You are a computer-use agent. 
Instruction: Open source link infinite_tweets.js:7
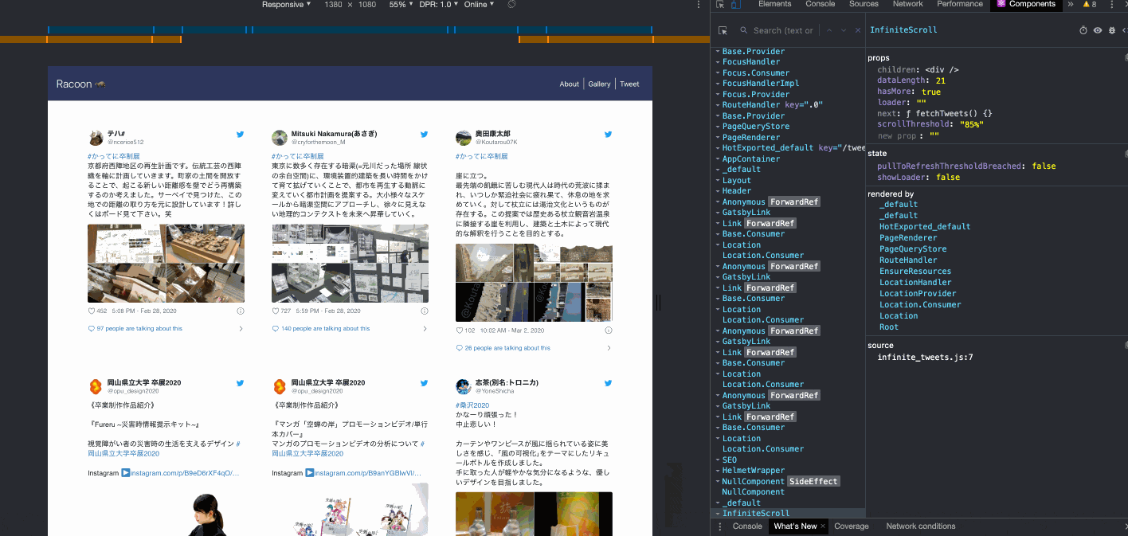[925, 358]
